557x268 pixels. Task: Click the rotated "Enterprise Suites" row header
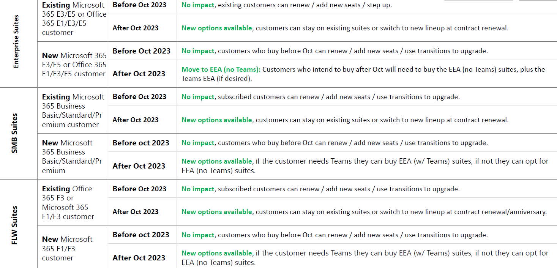click(x=16, y=42)
